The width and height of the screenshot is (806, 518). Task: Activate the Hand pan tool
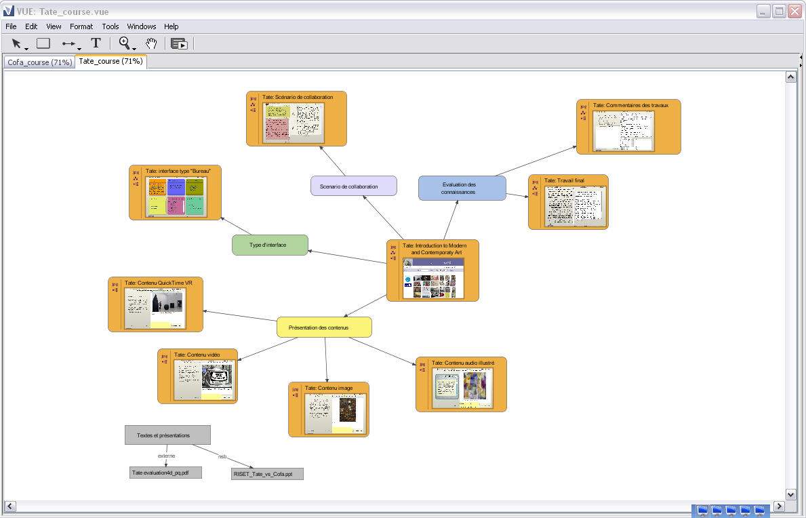[x=152, y=43]
